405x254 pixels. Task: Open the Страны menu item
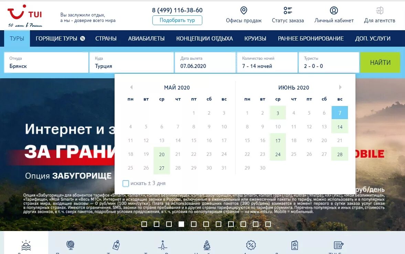106,39
